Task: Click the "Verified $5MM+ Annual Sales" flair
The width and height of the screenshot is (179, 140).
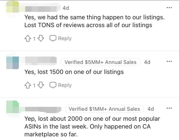Action: click(100, 62)
